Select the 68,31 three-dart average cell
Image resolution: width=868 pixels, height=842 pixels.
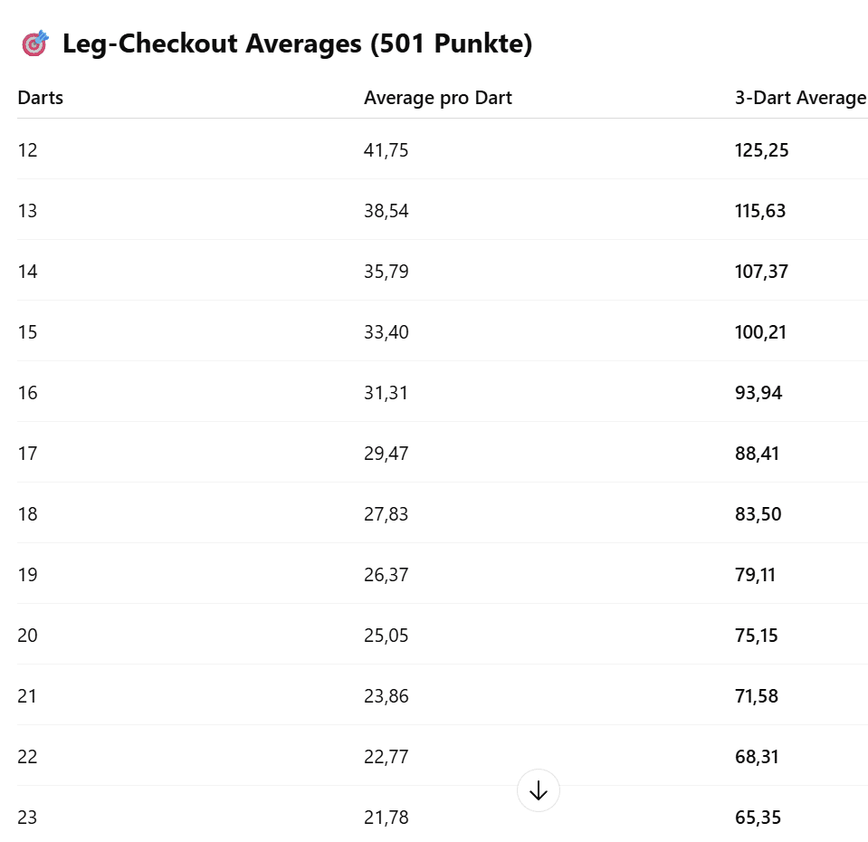tap(758, 757)
